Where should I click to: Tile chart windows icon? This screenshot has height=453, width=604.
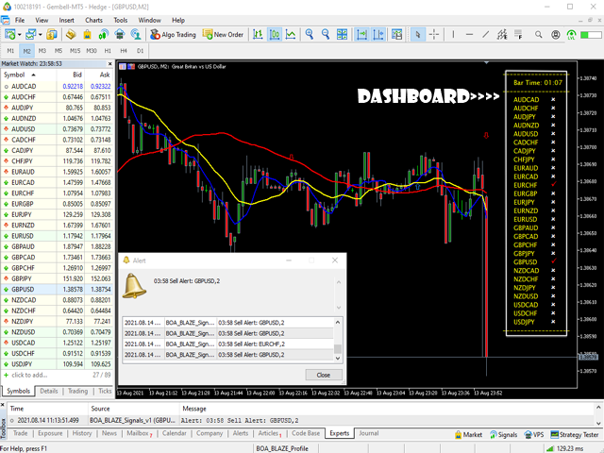(x=342, y=35)
